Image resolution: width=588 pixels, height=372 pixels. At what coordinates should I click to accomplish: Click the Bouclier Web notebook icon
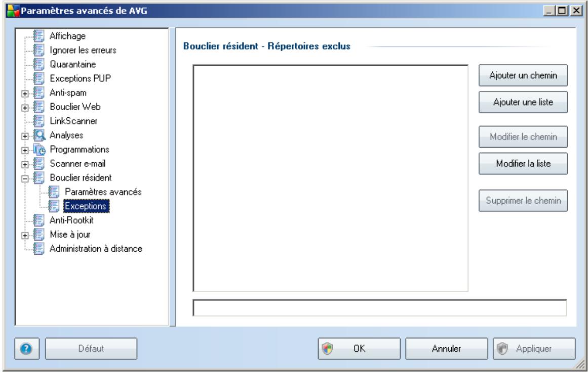click(x=38, y=107)
